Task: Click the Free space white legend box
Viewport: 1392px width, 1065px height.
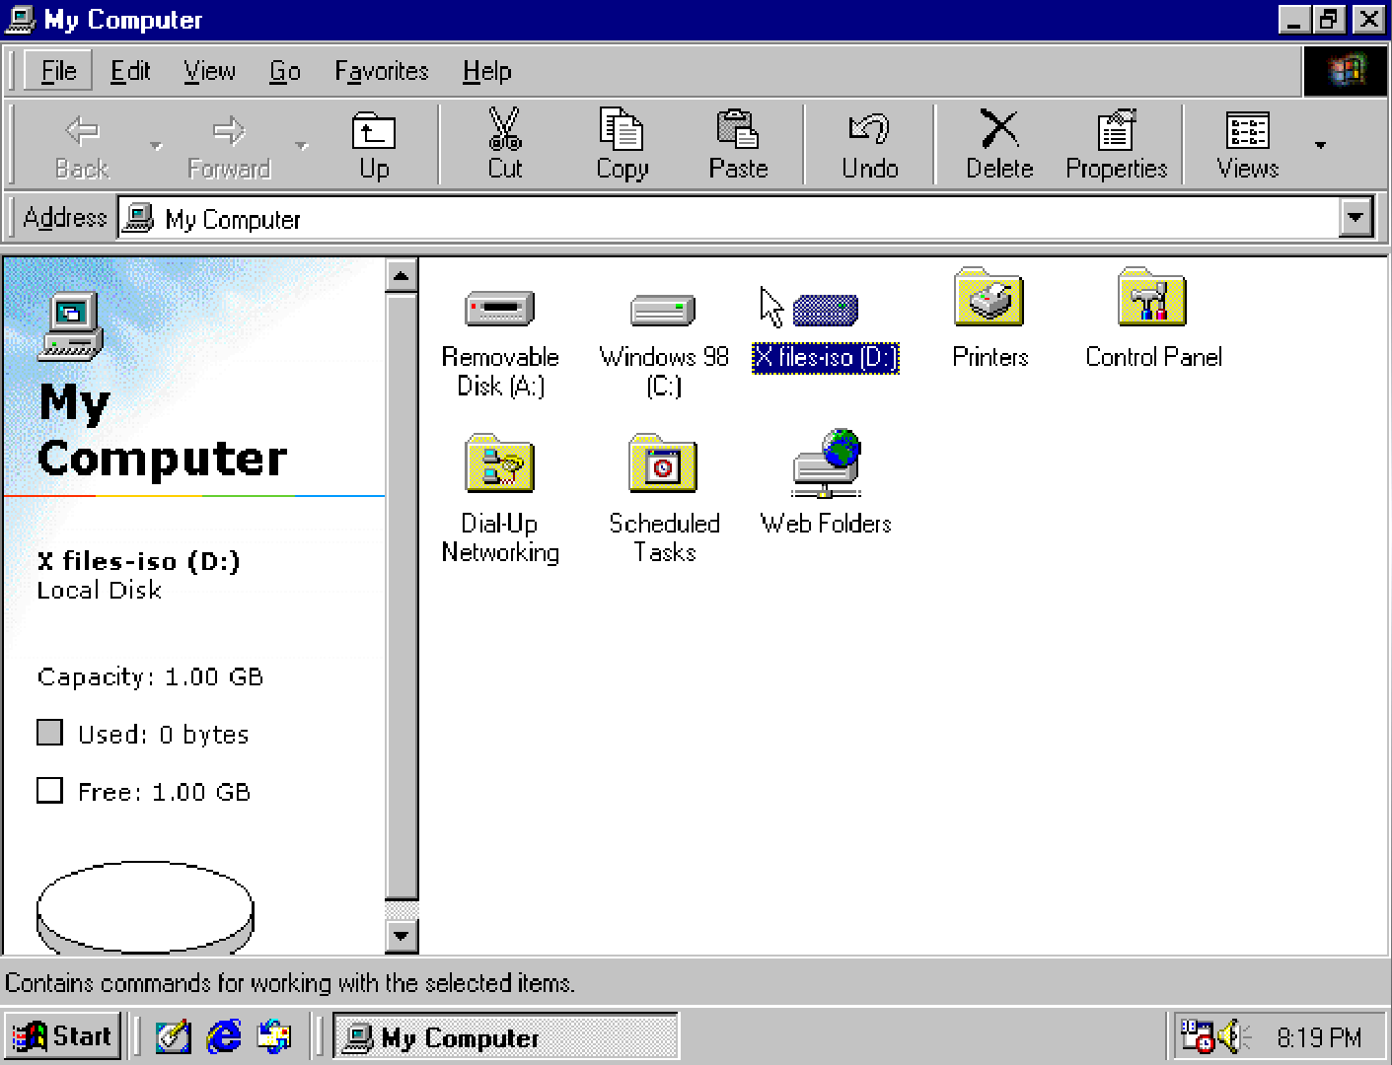Action: point(49,790)
